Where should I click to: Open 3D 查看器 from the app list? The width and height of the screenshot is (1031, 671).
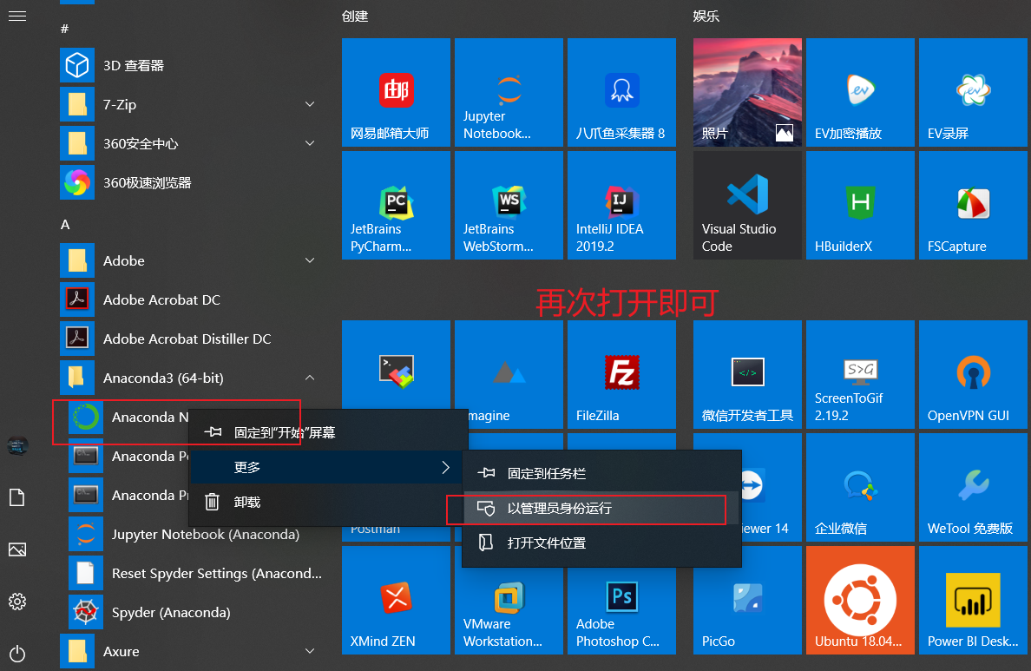[x=191, y=65]
